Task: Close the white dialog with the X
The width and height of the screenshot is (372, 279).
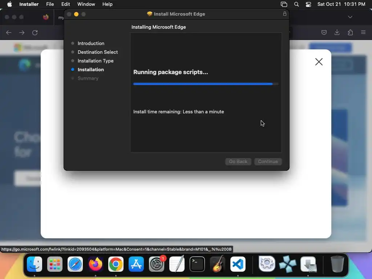Action: click(319, 62)
